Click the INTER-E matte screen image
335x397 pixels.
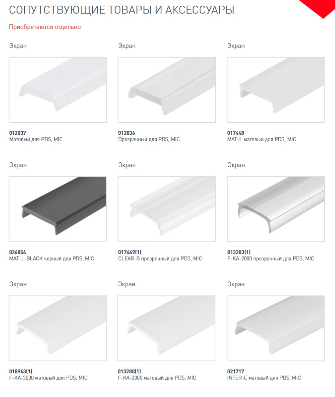click(x=276, y=328)
